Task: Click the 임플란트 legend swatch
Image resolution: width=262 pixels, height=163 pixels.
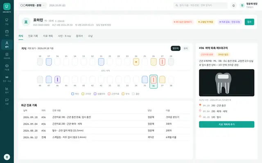Action: tap(95, 94)
